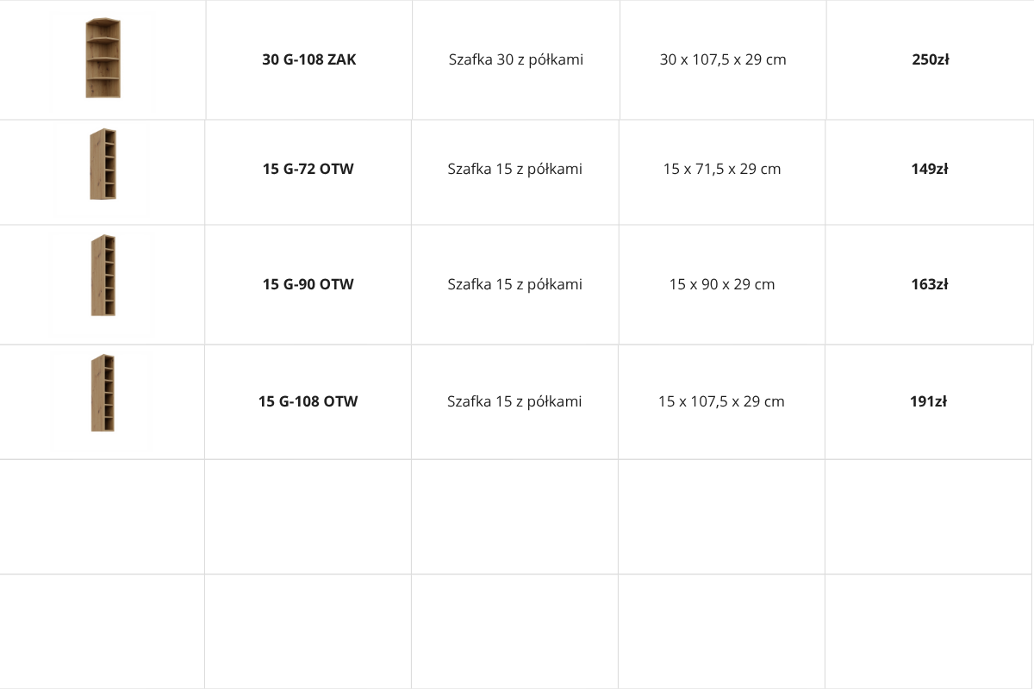Select product code 15 G-90 OTW

308,284
